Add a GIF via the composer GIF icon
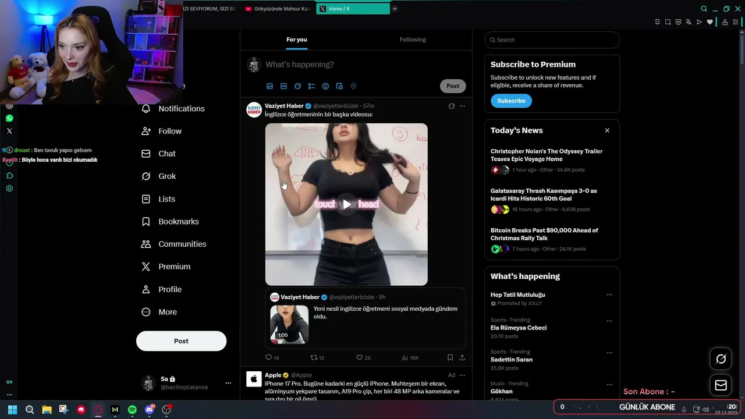 tap(283, 86)
